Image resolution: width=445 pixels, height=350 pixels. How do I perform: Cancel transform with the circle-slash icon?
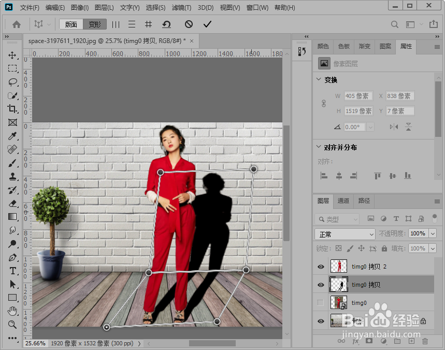[189, 24]
